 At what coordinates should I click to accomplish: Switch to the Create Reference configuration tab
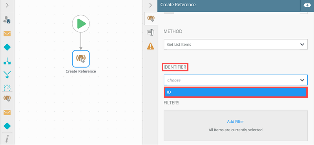point(151,18)
